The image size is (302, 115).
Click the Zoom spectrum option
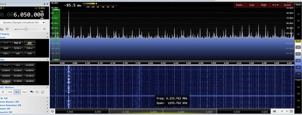coord(287,5)
